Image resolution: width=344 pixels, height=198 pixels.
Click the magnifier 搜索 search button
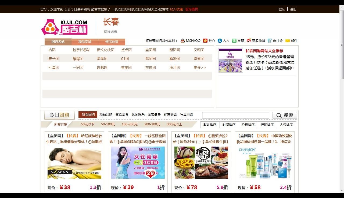(284, 115)
